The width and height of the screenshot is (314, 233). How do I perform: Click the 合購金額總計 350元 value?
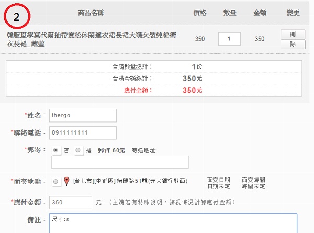(x=192, y=79)
